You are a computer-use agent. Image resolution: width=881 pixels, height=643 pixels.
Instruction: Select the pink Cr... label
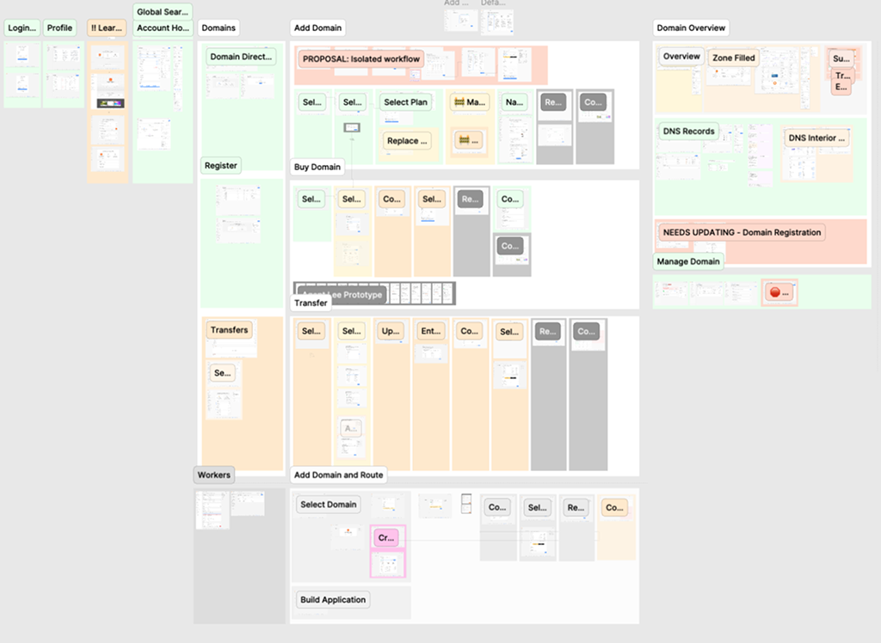click(386, 538)
